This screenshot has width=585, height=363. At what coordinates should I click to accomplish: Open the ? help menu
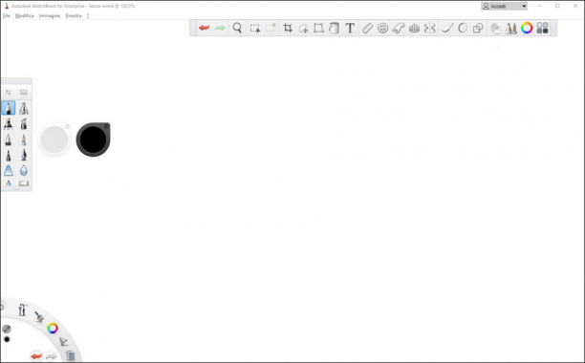click(x=88, y=15)
